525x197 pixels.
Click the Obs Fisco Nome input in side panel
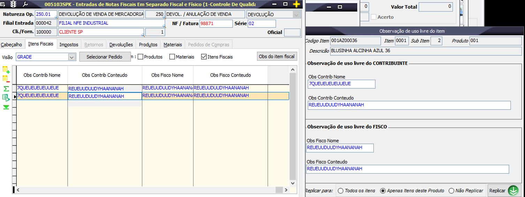340,148
